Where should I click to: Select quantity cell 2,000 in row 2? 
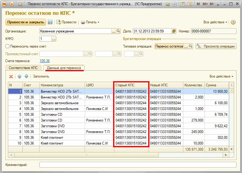click(194, 97)
